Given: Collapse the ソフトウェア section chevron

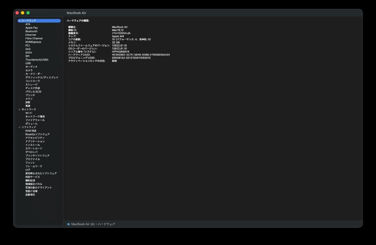Looking at the screenshot, I should (x=19, y=127).
